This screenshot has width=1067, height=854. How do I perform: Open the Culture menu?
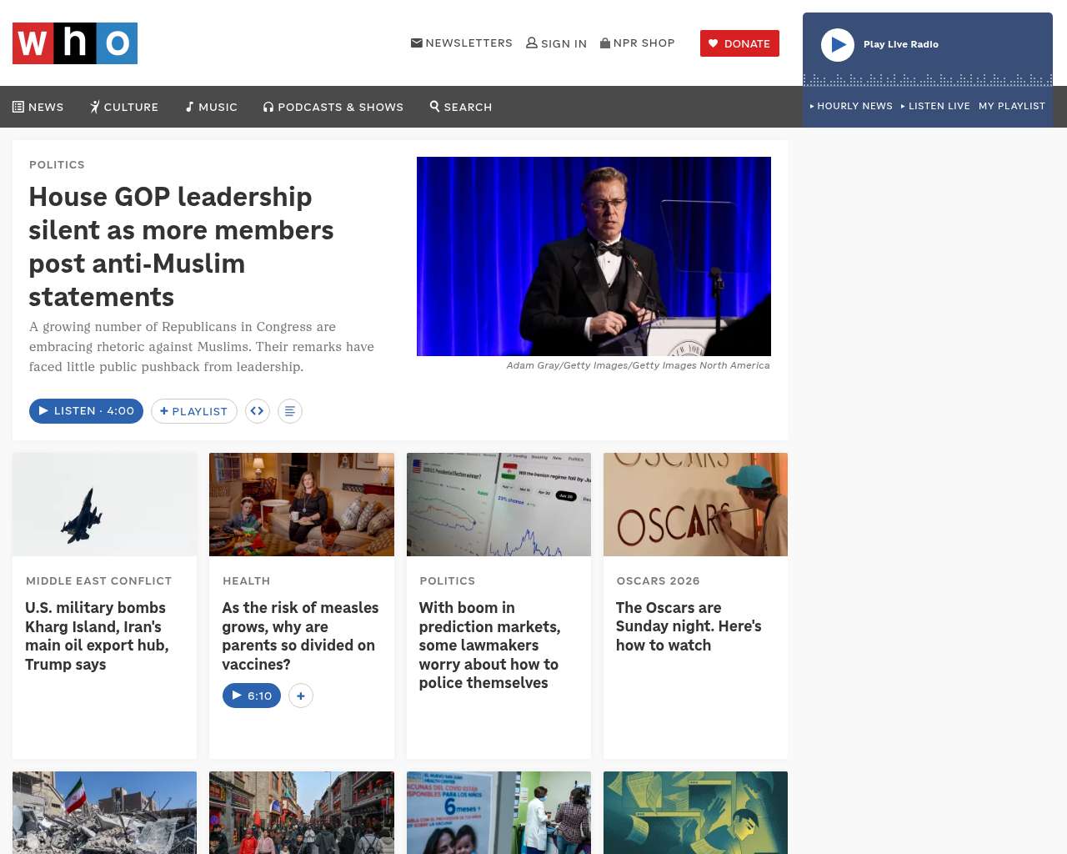(x=124, y=107)
